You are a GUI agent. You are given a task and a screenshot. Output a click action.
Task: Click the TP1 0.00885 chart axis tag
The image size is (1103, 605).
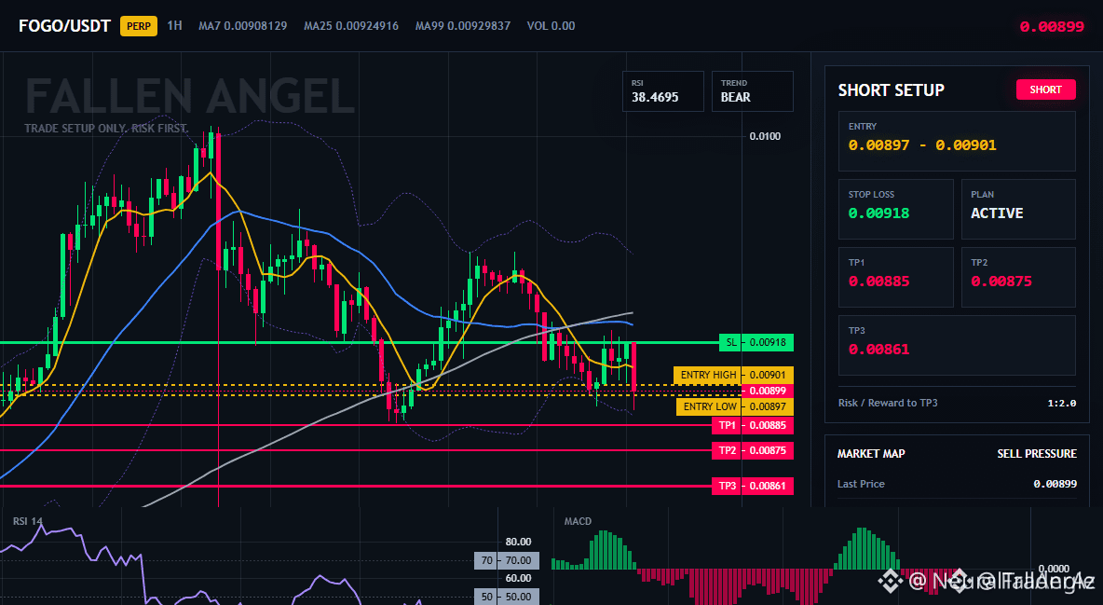753,425
